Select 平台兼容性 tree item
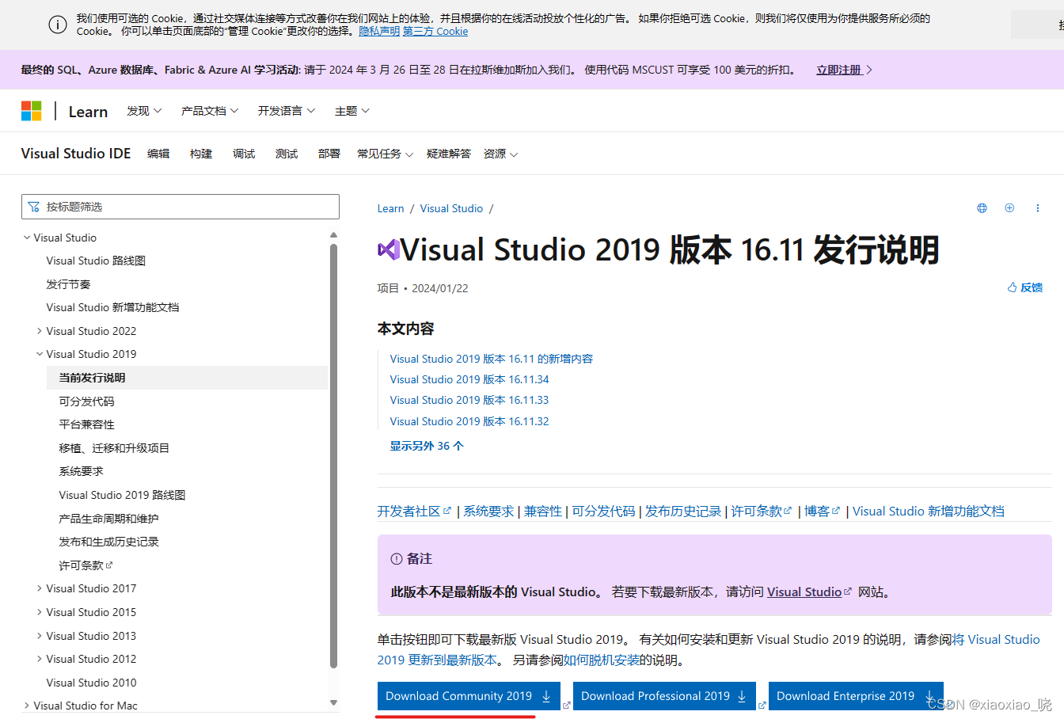This screenshot has height=719, width=1064. 86,424
